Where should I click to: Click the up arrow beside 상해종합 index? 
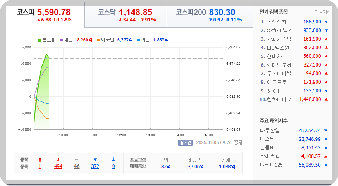326,156
